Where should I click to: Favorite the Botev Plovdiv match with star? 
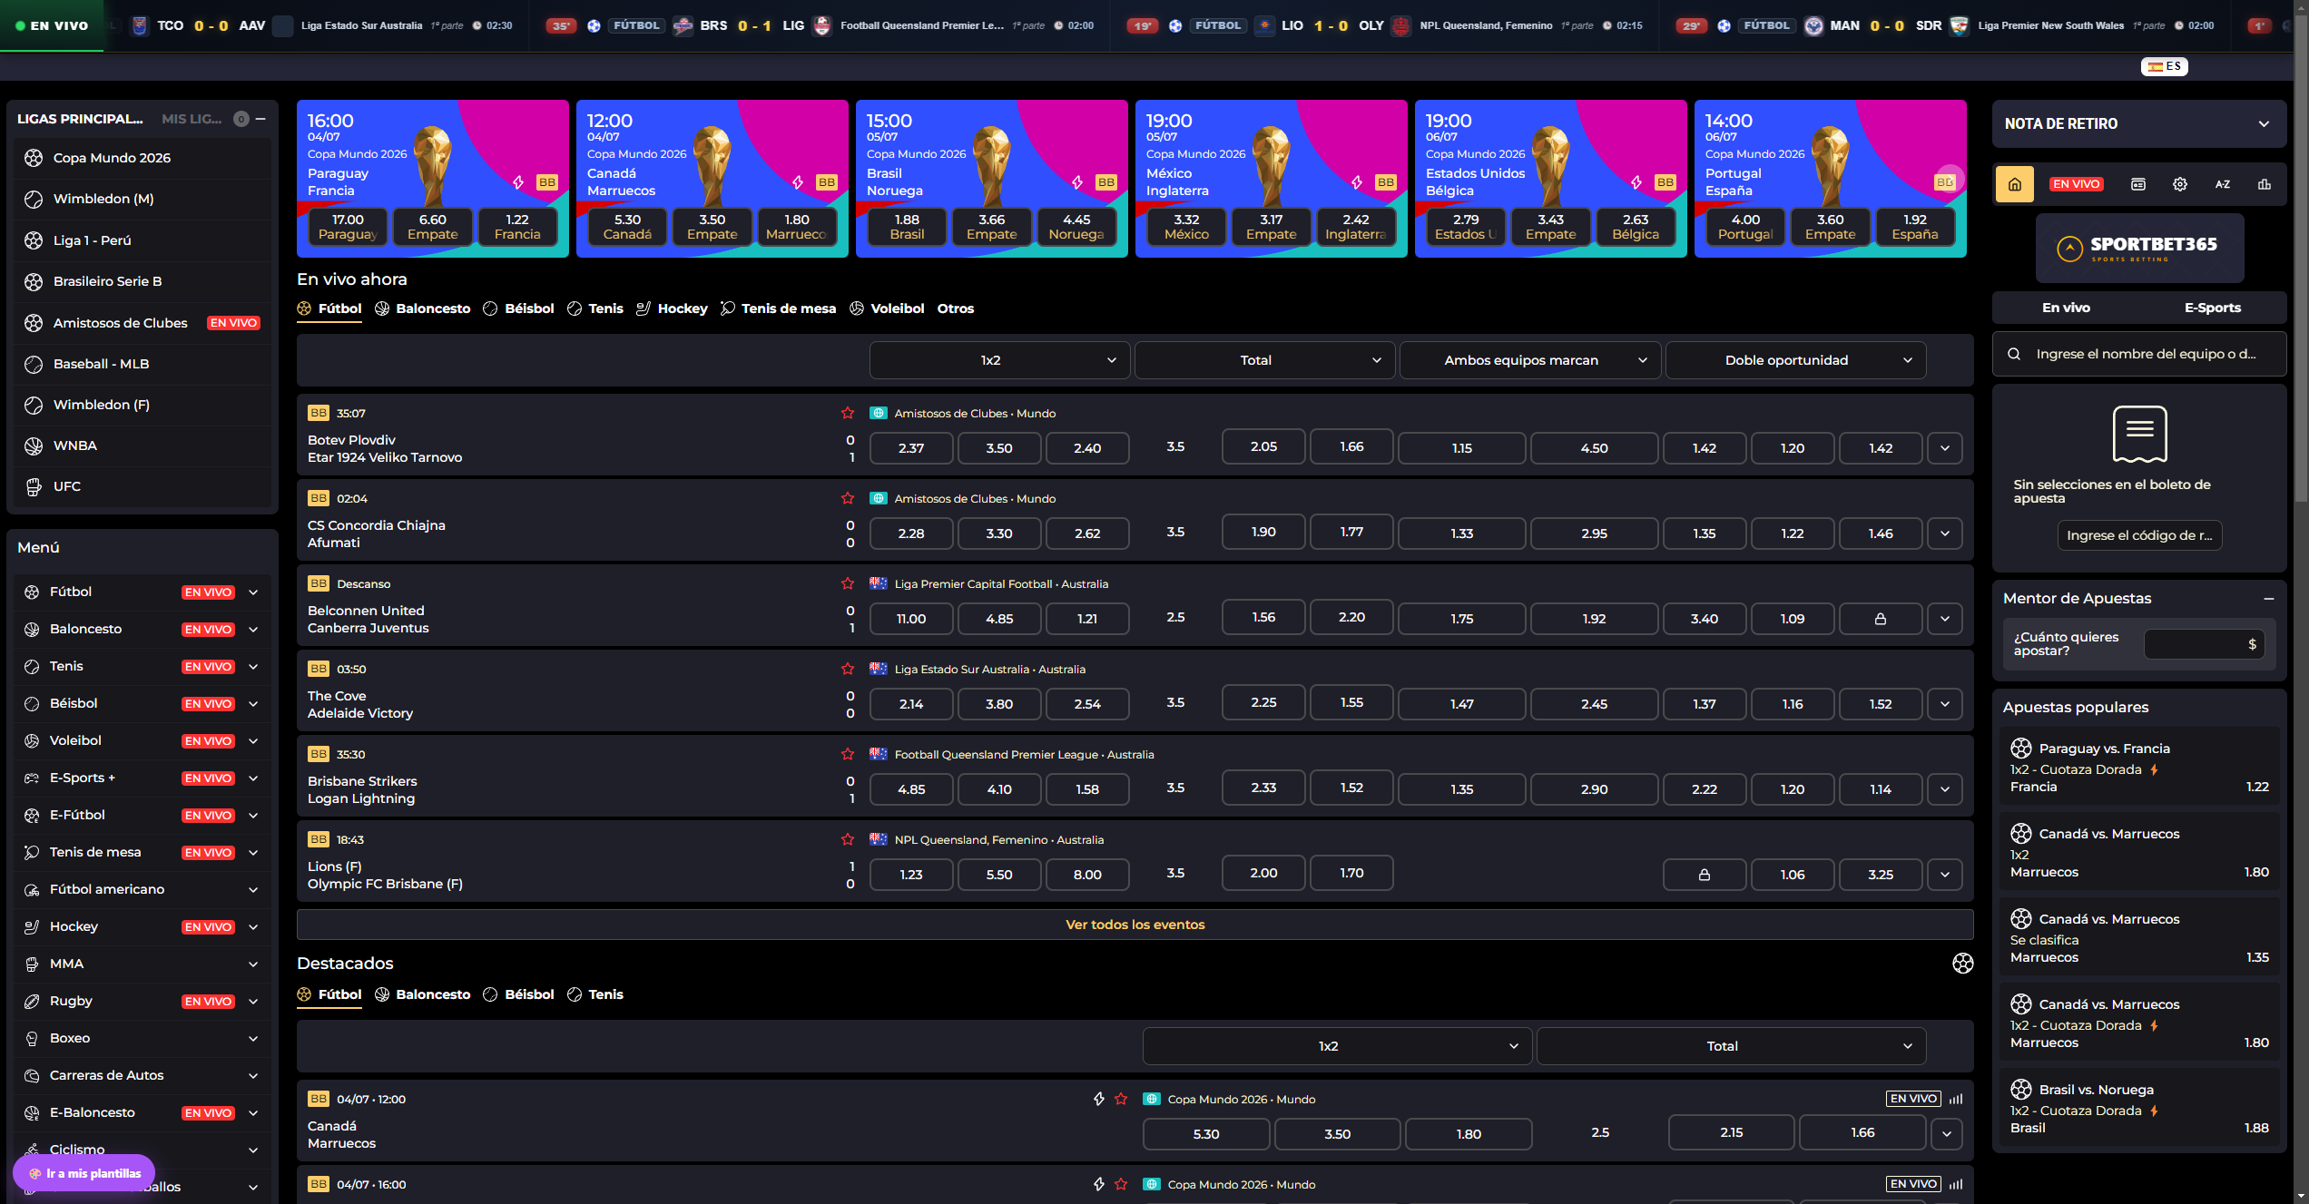[x=848, y=413]
